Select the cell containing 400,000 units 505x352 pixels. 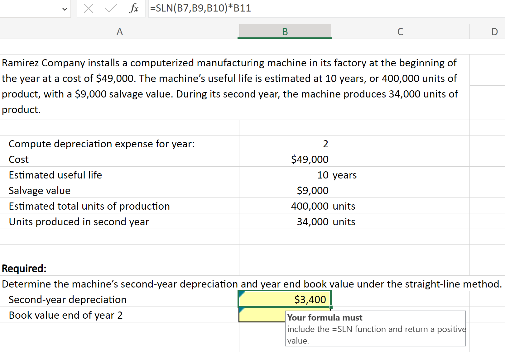point(284,206)
